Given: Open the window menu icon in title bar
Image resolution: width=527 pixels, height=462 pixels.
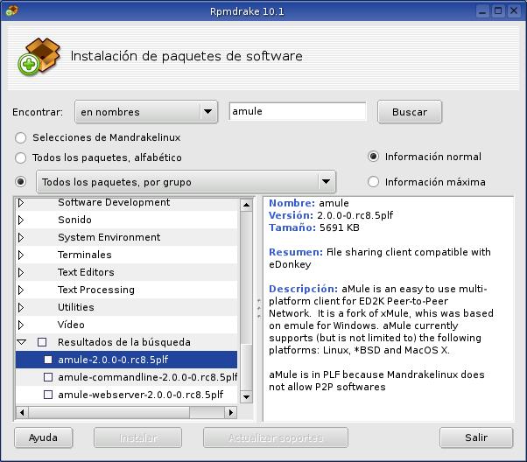Looking at the screenshot, I should (12, 10).
